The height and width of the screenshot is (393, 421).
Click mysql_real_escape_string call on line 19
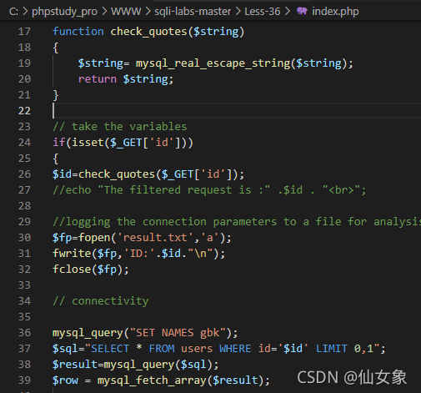click(213, 63)
